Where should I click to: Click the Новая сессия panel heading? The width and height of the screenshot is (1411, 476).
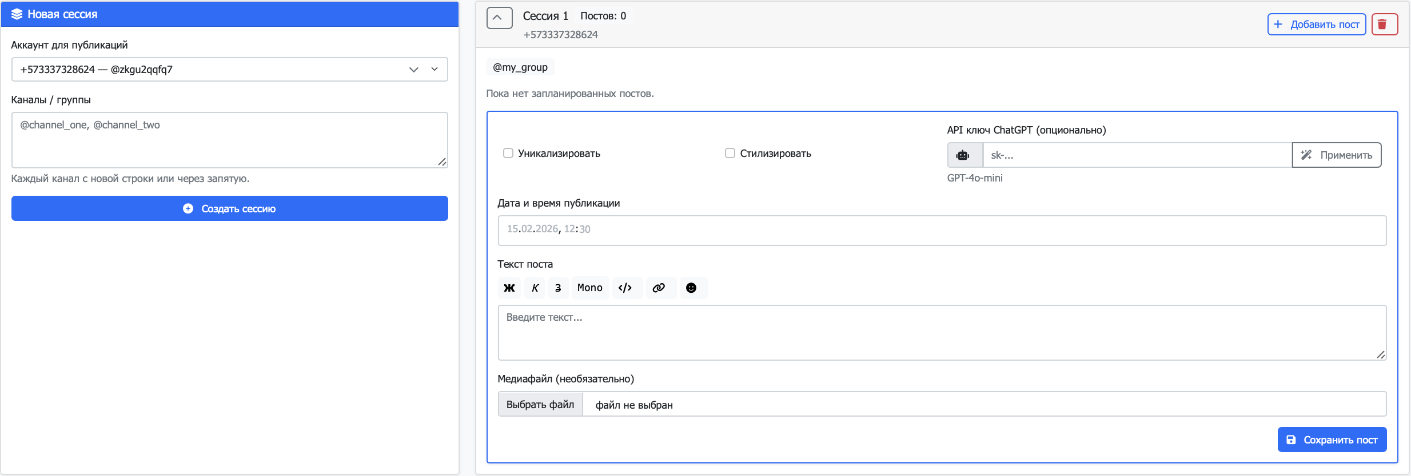[x=62, y=14]
